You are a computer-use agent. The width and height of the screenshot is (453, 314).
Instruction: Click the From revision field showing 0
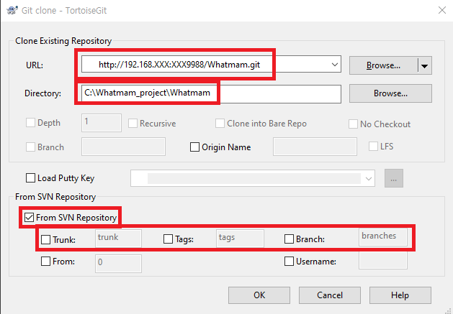118,263
